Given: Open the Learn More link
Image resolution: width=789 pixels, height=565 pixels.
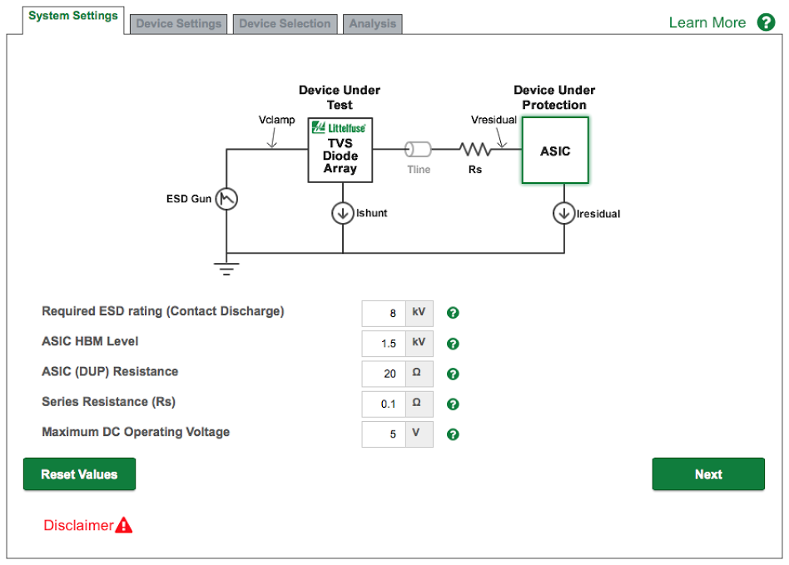Looking at the screenshot, I should pyautogui.click(x=707, y=22).
